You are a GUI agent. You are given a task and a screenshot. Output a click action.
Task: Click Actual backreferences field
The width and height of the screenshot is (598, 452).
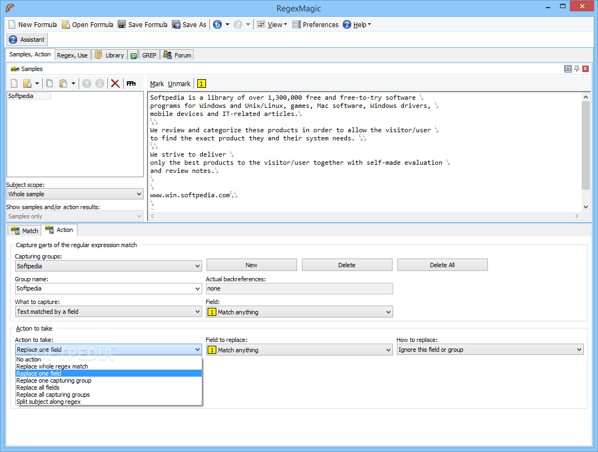[x=299, y=288]
